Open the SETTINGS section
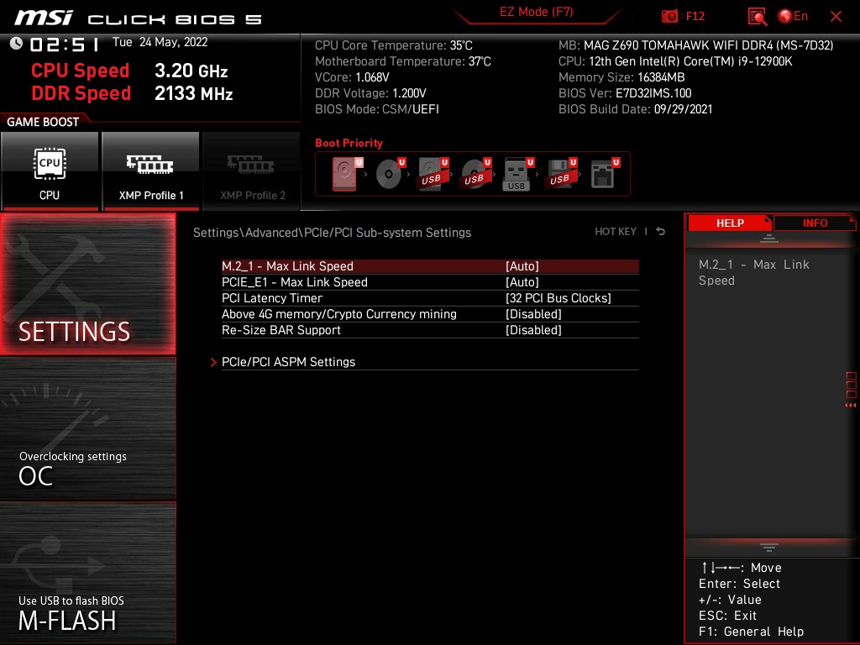Image resolution: width=860 pixels, height=645 pixels. [87, 284]
